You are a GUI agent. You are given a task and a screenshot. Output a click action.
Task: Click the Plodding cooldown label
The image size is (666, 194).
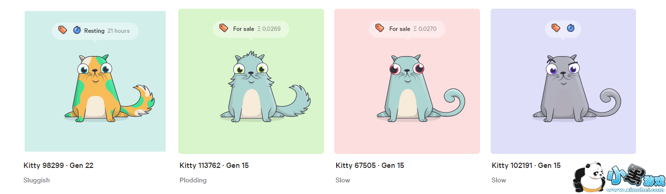(x=193, y=180)
